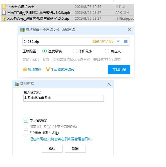The image size is (166, 167).
Task: Click the 剩余:191.1GB free space label
Action: pyautogui.click(x=103, y=41)
